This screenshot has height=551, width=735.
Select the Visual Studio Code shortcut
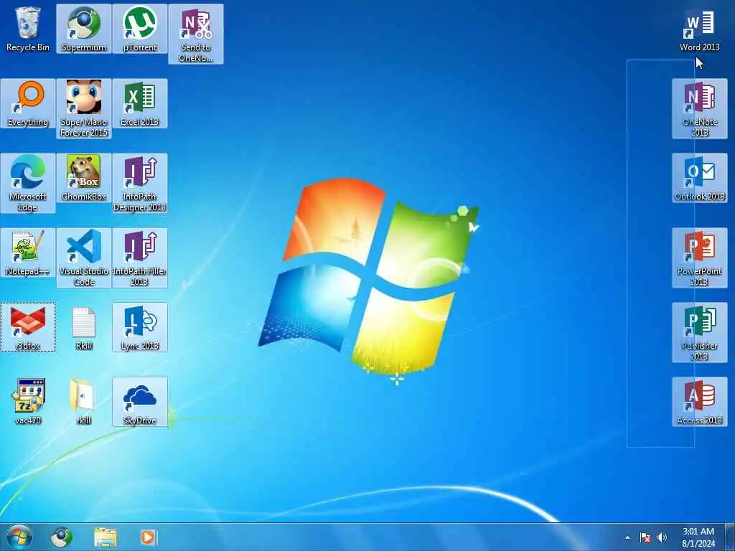pos(84,258)
